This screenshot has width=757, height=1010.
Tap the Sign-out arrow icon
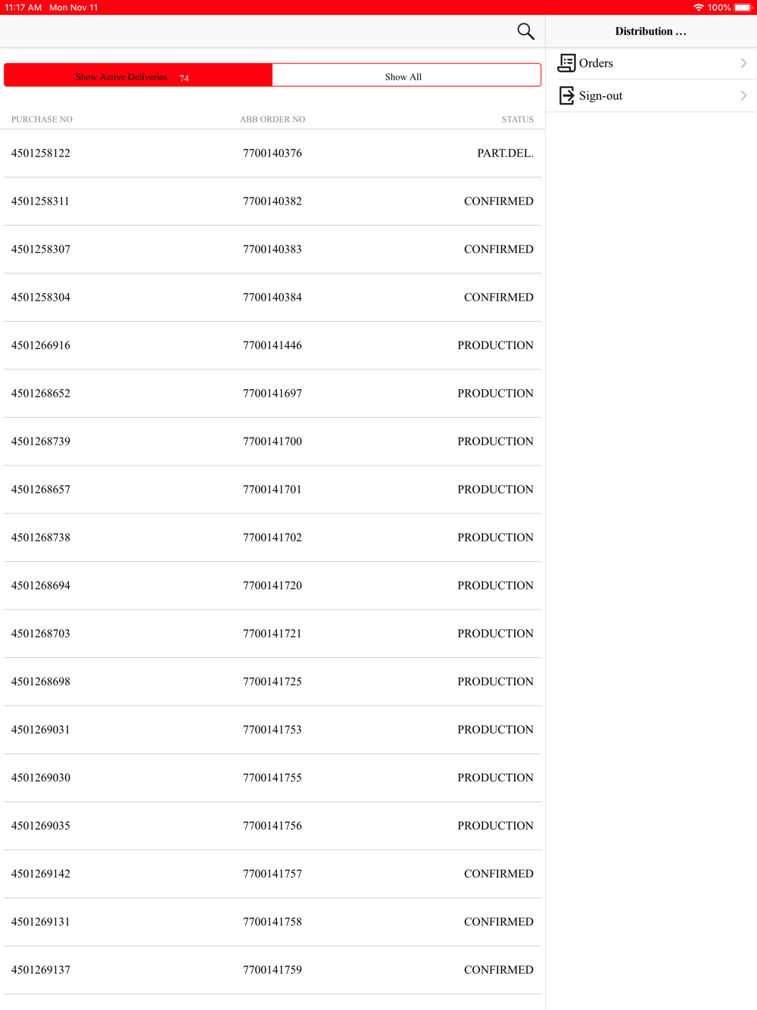(566, 95)
